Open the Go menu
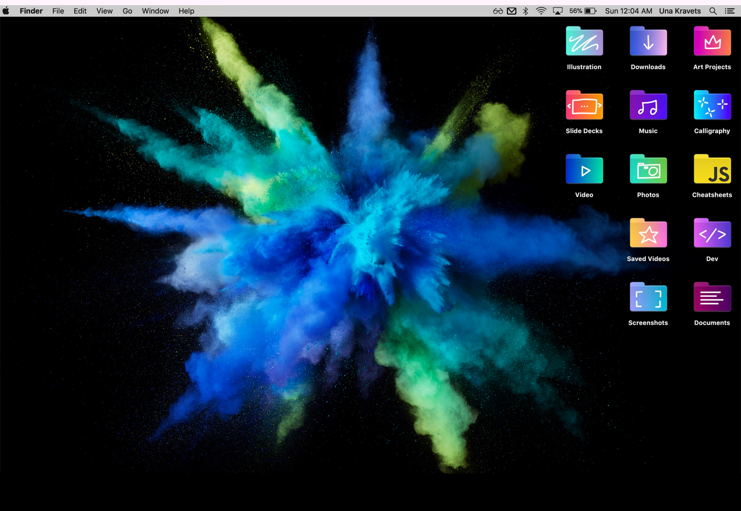The image size is (741, 511). (127, 11)
